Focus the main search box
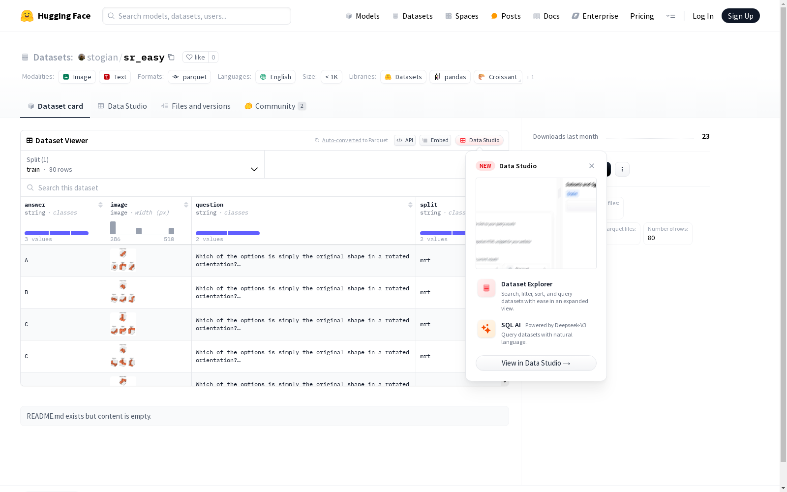The height and width of the screenshot is (492, 787). [x=197, y=16]
